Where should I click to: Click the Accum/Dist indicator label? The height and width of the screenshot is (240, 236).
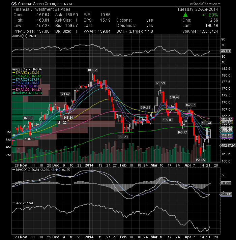click(x=25, y=203)
